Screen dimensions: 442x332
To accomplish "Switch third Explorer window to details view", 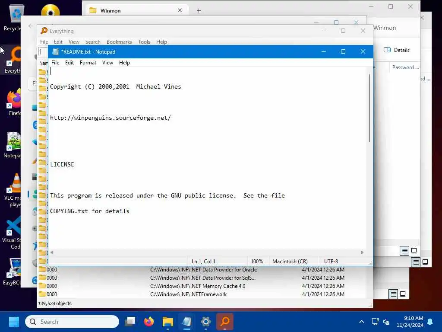I will [x=393, y=294].
